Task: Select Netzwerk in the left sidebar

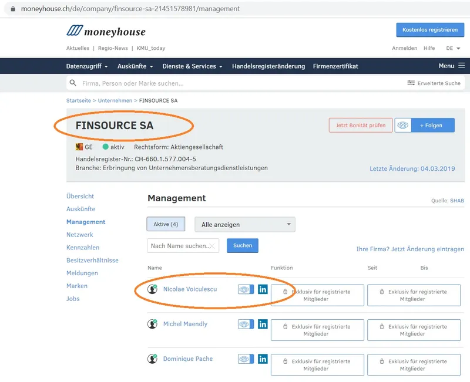Action: [x=80, y=235]
